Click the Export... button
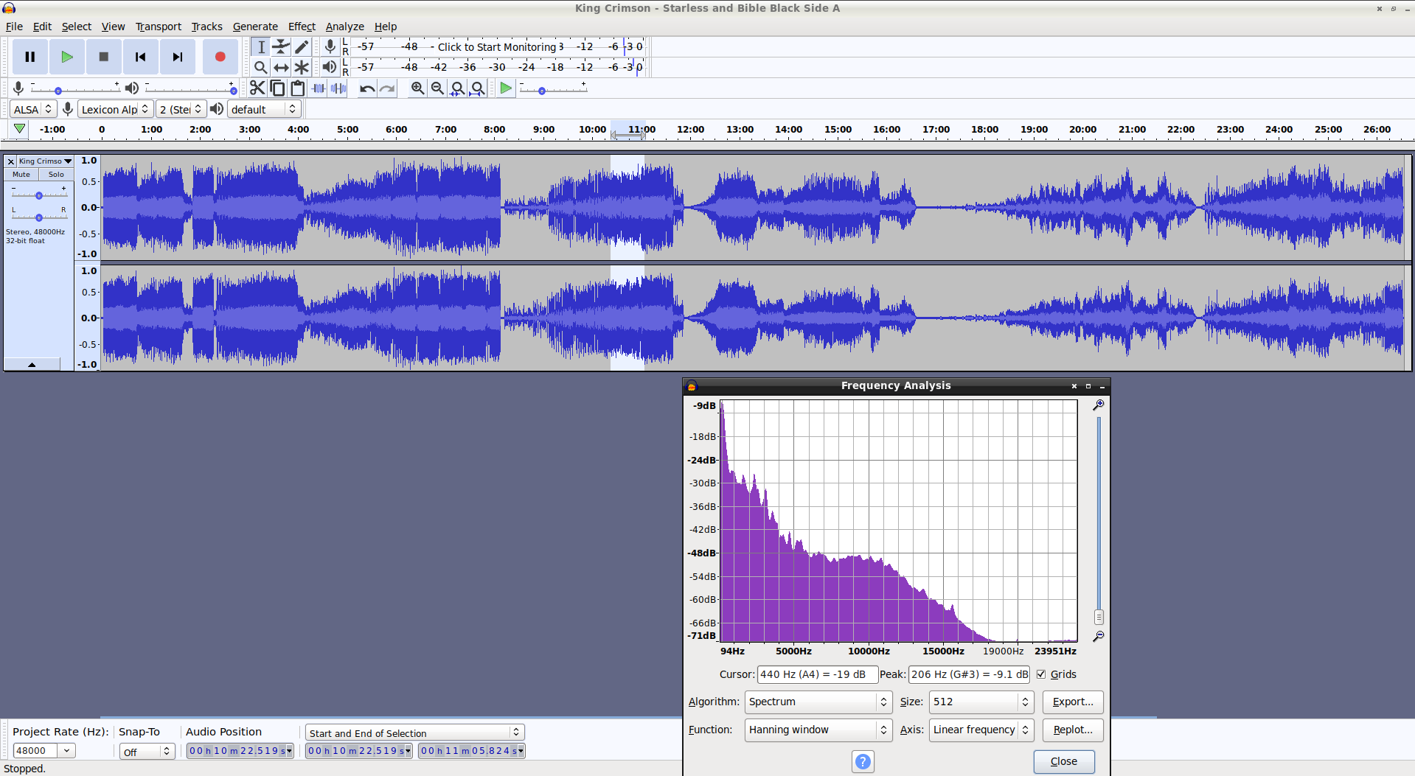This screenshot has height=776, width=1415. pyautogui.click(x=1073, y=702)
